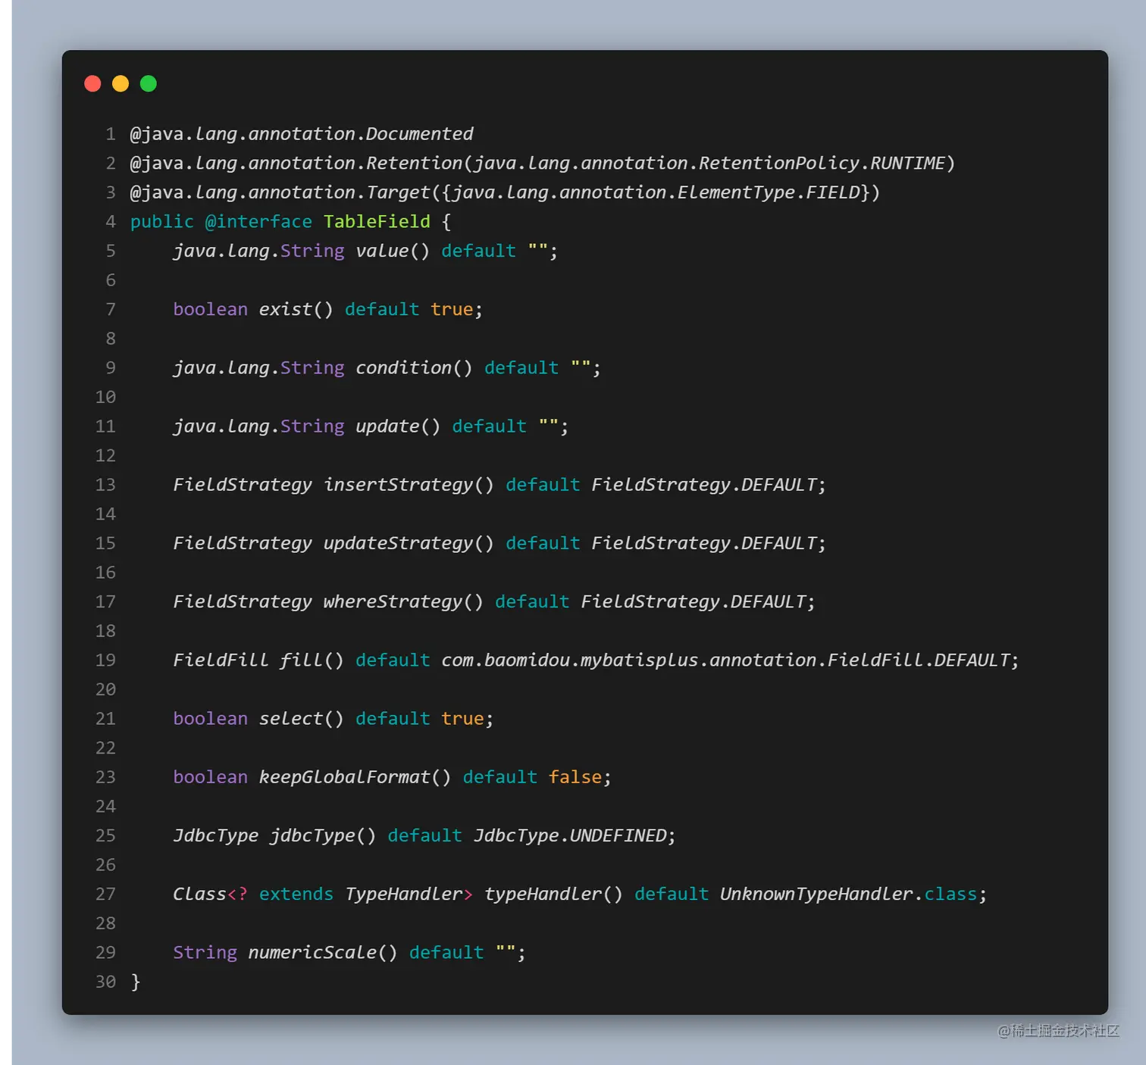Click 'default' keyword on line 25
The width and height of the screenshot is (1146, 1065).
(x=424, y=835)
